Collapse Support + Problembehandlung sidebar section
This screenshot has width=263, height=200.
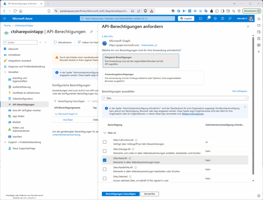pyautogui.click(x=5, y=142)
